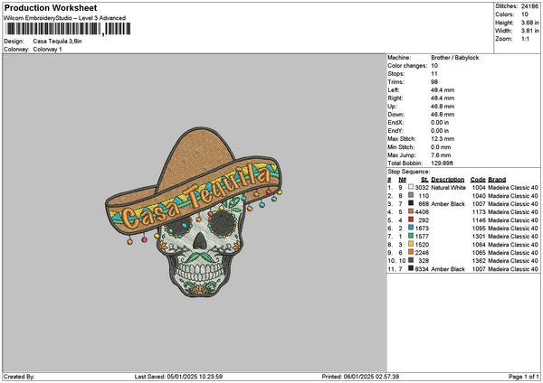Image resolution: width=543 pixels, height=383 pixels.
Task: Click the Width value '3.81 in'
Action: pyautogui.click(x=529, y=31)
